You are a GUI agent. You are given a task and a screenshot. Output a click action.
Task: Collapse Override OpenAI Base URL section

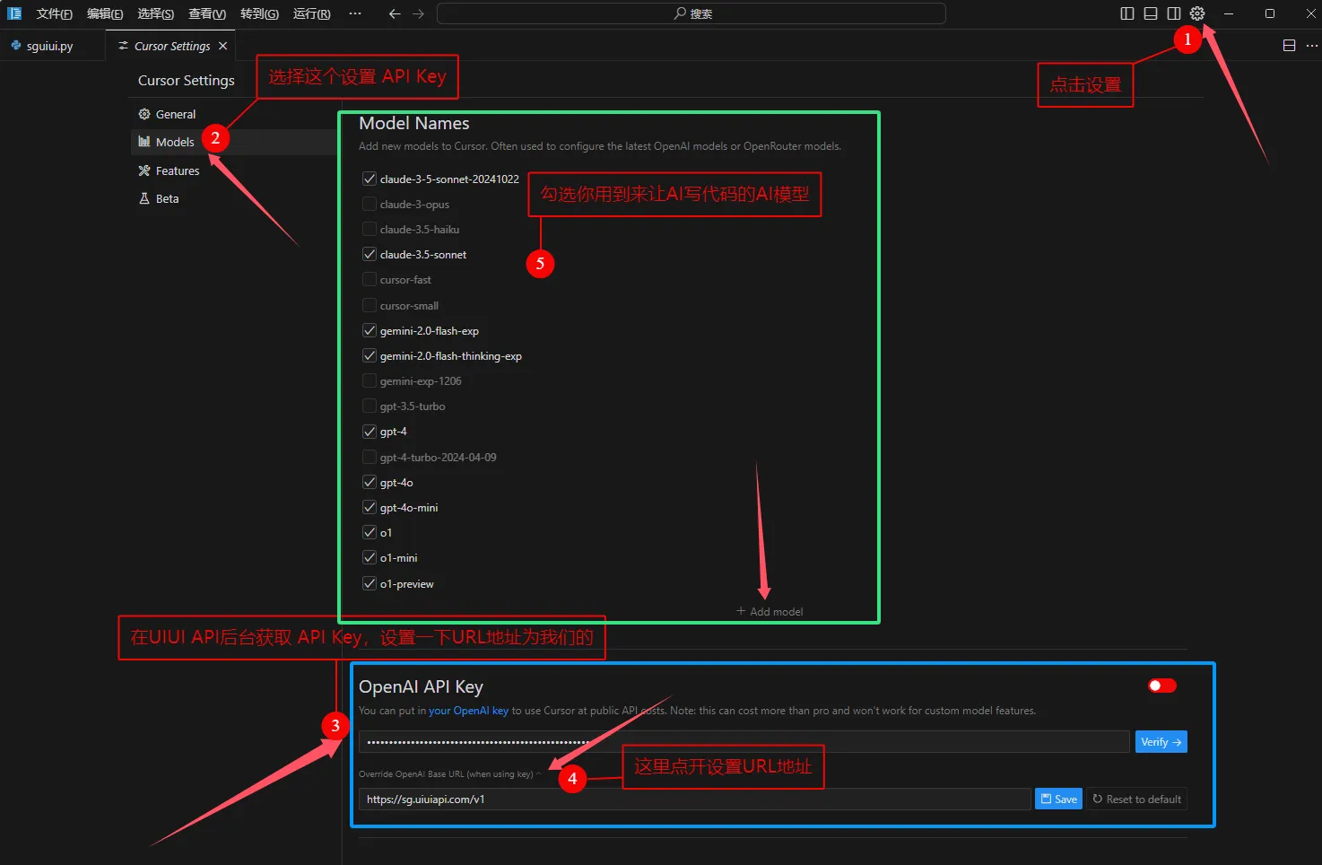tap(538, 773)
